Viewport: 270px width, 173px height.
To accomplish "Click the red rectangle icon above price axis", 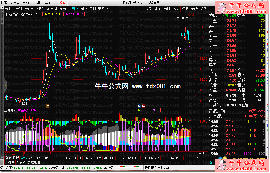I will pyautogui.click(x=193, y=14).
